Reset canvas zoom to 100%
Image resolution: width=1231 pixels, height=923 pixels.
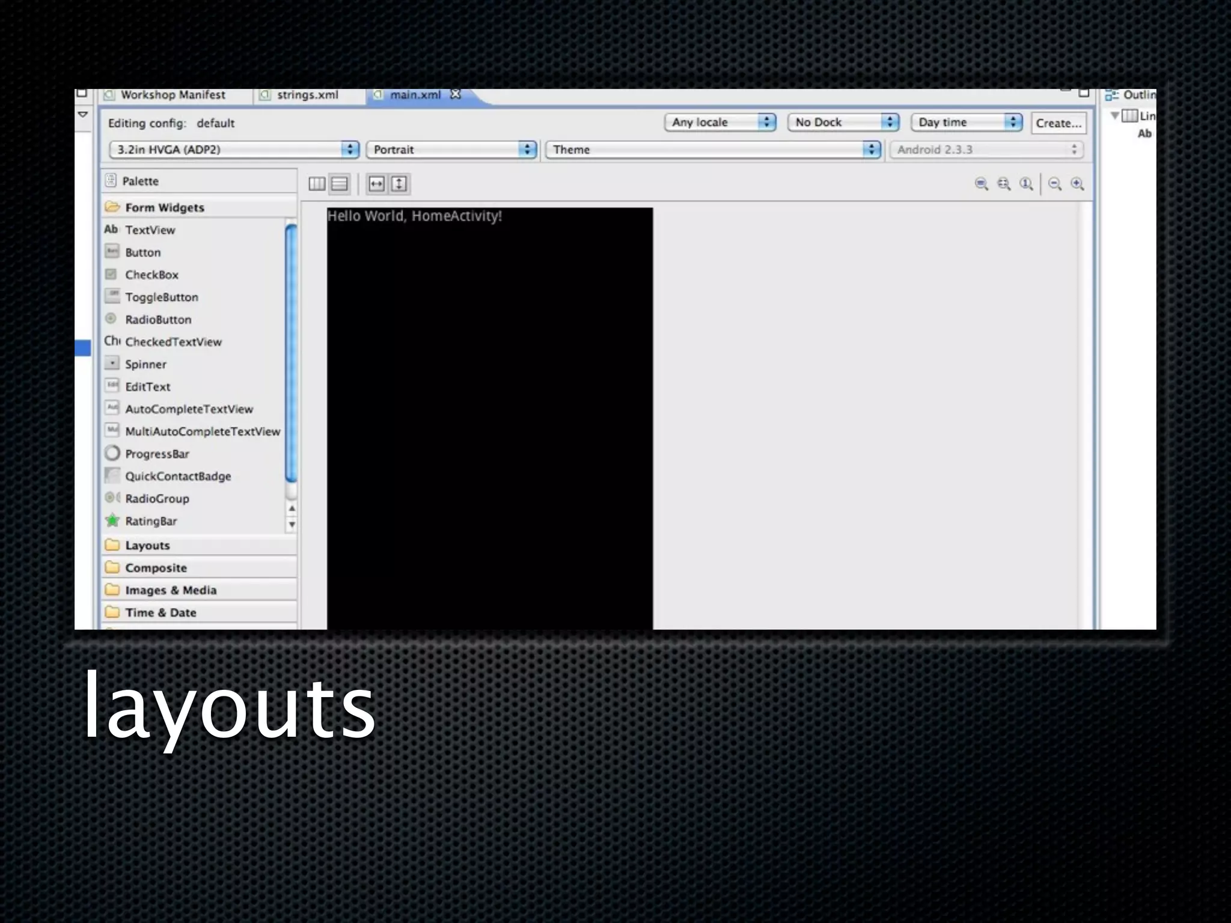pos(1027,184)
